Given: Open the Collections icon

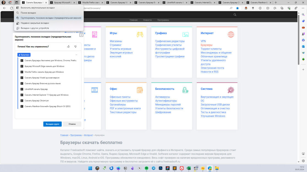Looking at the screenshot, I should tap(282, 8).
